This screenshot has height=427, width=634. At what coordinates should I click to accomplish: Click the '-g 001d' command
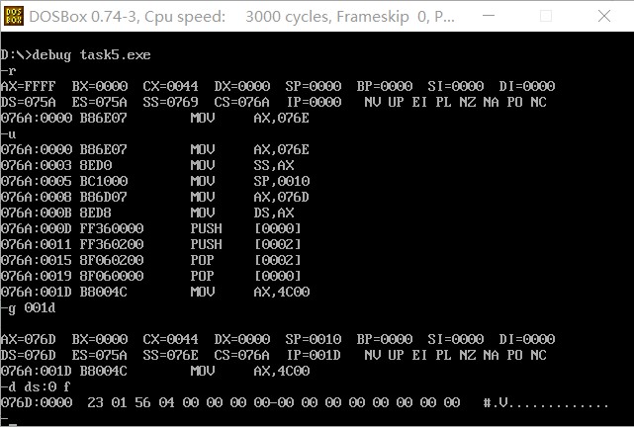28,307
